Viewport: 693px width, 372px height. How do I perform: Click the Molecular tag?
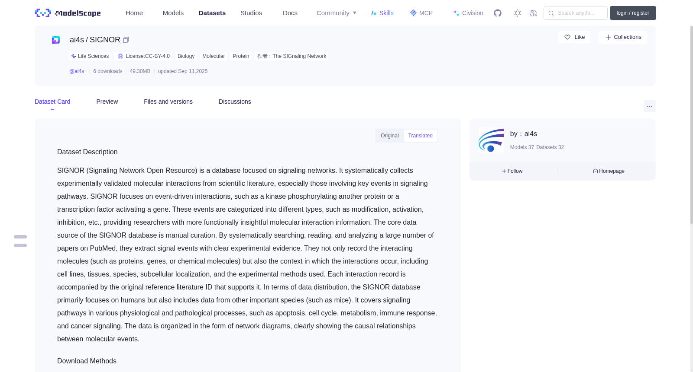pos(214,56)
